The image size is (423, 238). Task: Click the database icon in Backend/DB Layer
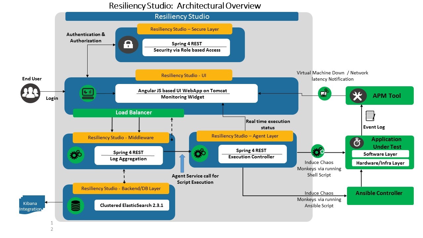click(x=75, y=206)
